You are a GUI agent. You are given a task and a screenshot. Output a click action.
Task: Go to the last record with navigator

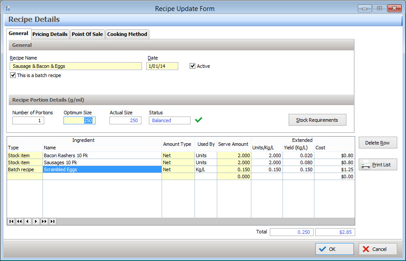[52, 221]
